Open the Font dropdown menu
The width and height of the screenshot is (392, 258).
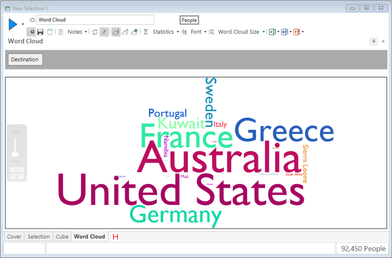(205, 32)
